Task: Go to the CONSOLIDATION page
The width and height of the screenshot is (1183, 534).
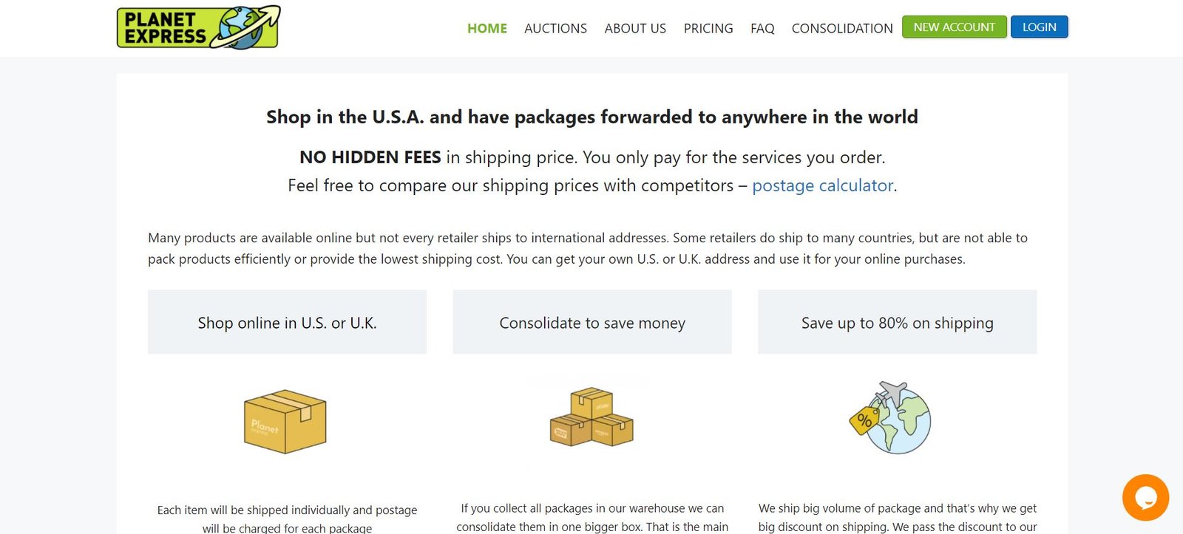Action: [x=841, y=28]
